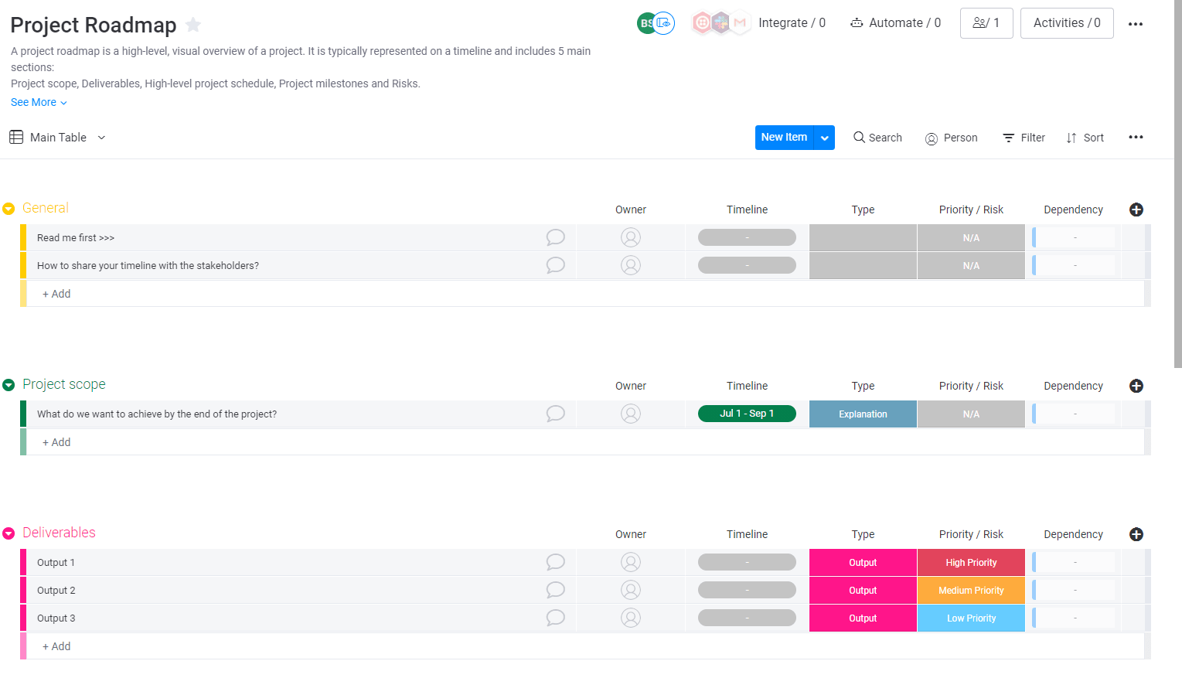
Task: Open conversation bubble for Output 2 row
Action: [555, 590]
